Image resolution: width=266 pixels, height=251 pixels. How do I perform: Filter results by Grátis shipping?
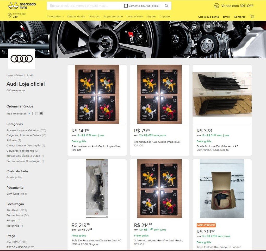(10, 178)
